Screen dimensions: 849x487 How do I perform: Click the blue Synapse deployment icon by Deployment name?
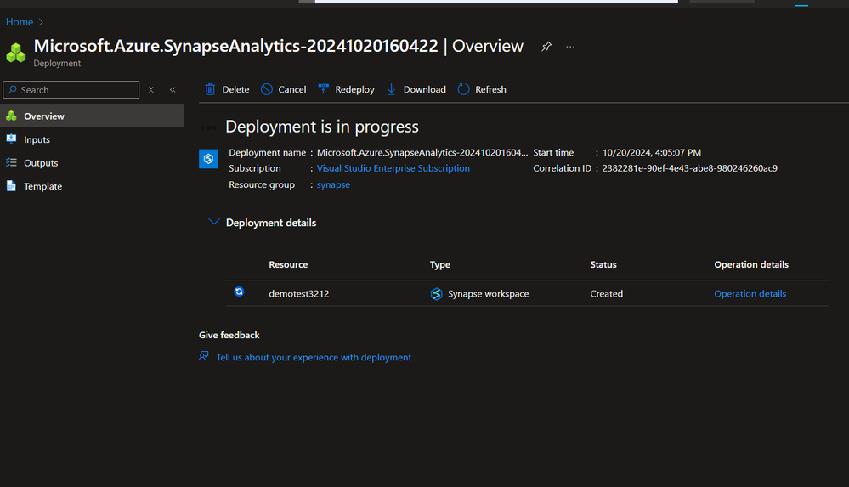point(208,159)
